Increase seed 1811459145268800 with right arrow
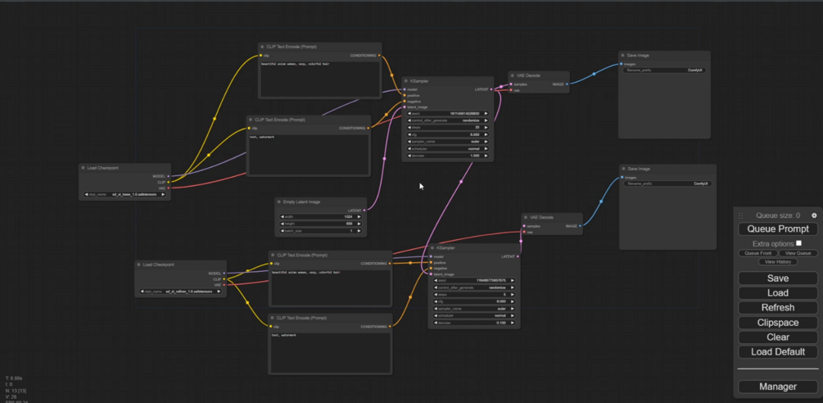823x403 pixels. click(x=486, y=113)
